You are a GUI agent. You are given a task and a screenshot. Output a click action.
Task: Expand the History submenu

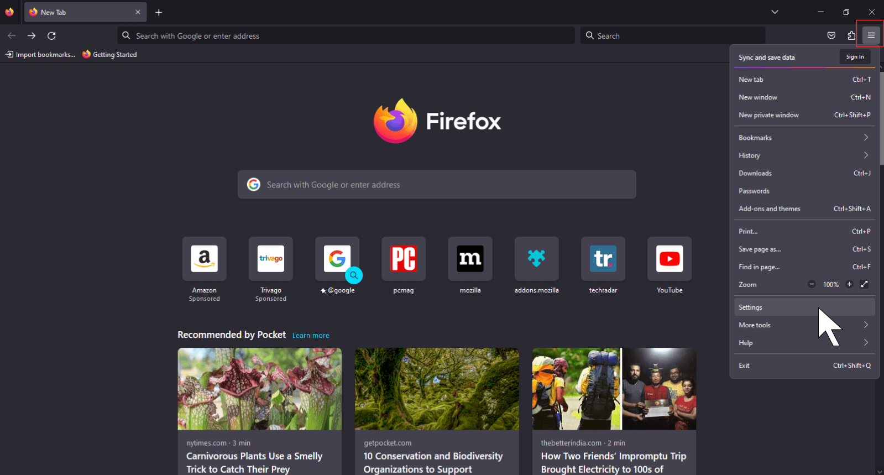[804, 155]
